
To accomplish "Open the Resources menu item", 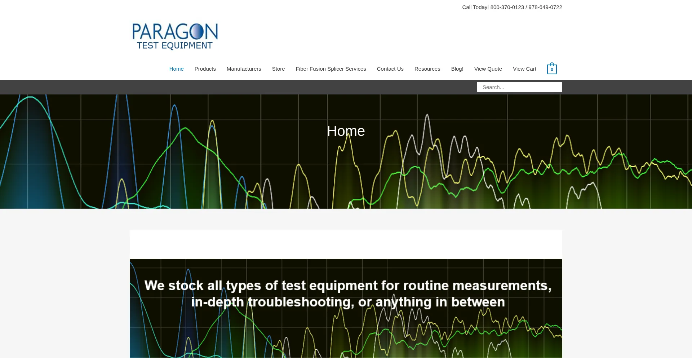I will pos(427,69).
